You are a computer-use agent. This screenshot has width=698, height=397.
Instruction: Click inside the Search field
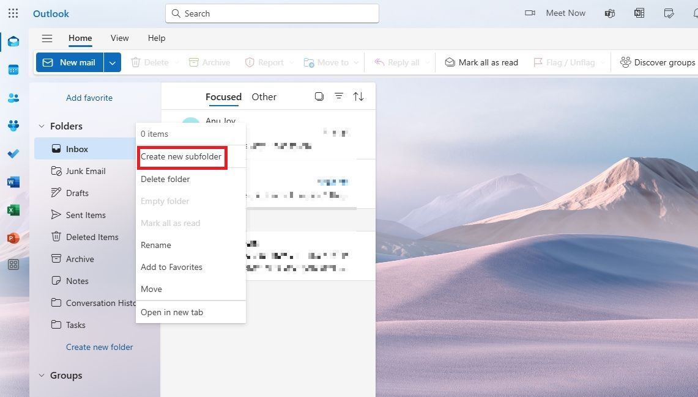272,13
